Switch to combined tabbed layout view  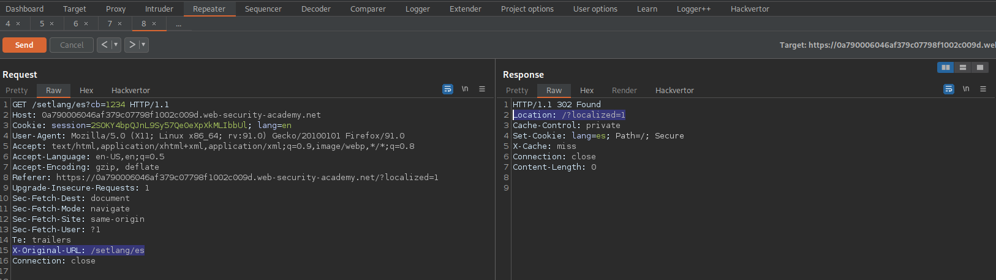[980, 67]
